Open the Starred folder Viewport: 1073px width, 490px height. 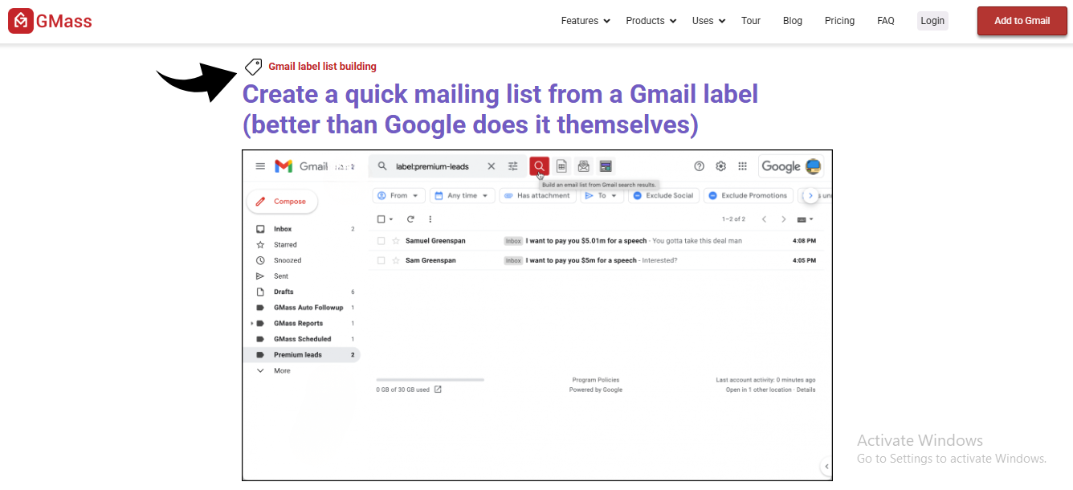click(285, 245)
